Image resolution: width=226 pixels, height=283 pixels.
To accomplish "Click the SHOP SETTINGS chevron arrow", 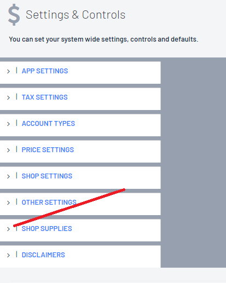I will [8, 176].
